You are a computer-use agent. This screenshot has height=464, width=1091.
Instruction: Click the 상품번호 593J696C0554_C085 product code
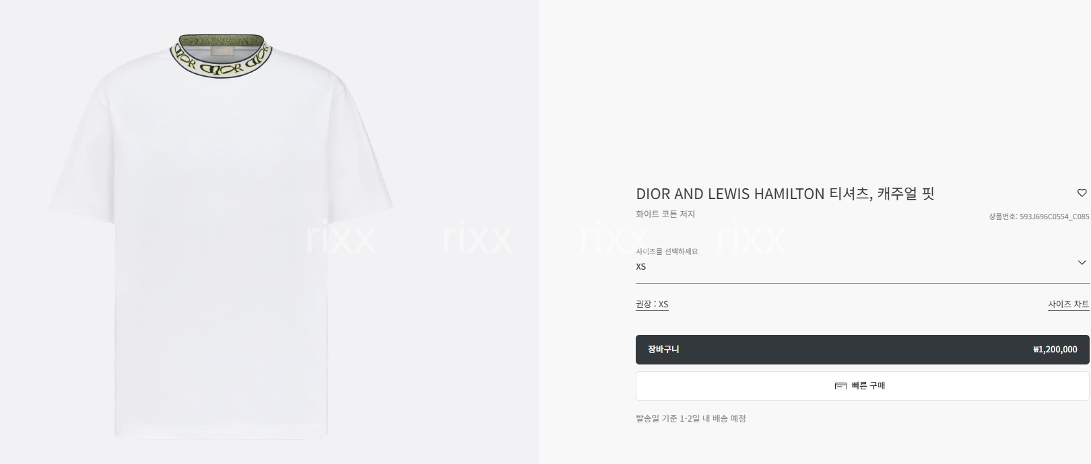pyautogui.click(x=1038, y=217)
